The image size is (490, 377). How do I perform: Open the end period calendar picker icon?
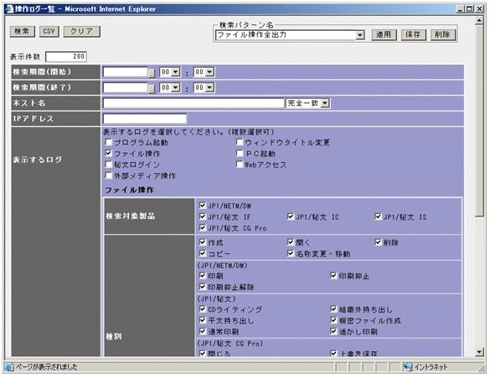point(152,89)
